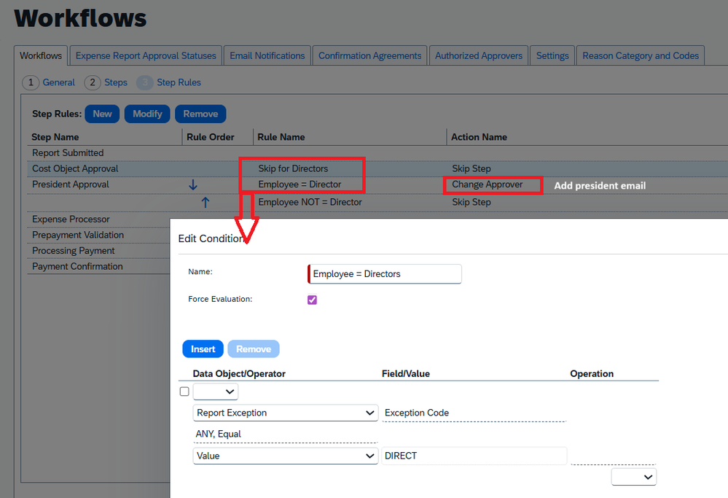Click the Action Name column header

pyautogui.click(x=480, y=137)
